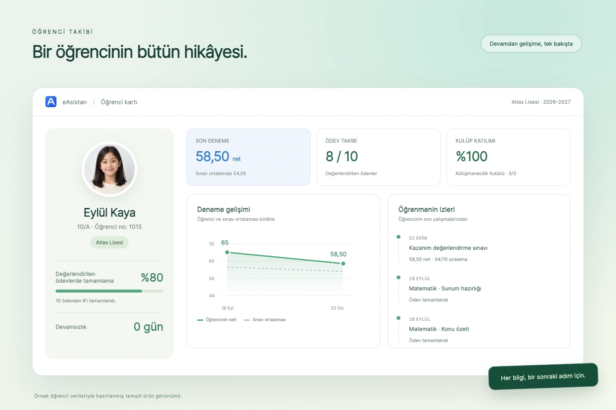Click the blue eAsistan logo icon
Image resolution: width=616 pixels, height=410 pixels.
point(51,102)
